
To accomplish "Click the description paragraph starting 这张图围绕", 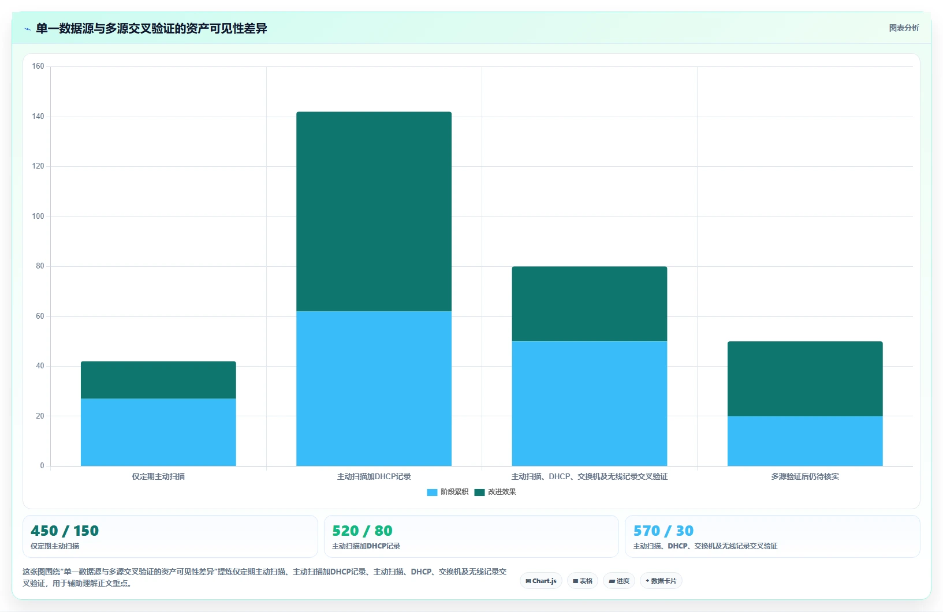I will 264,577.
